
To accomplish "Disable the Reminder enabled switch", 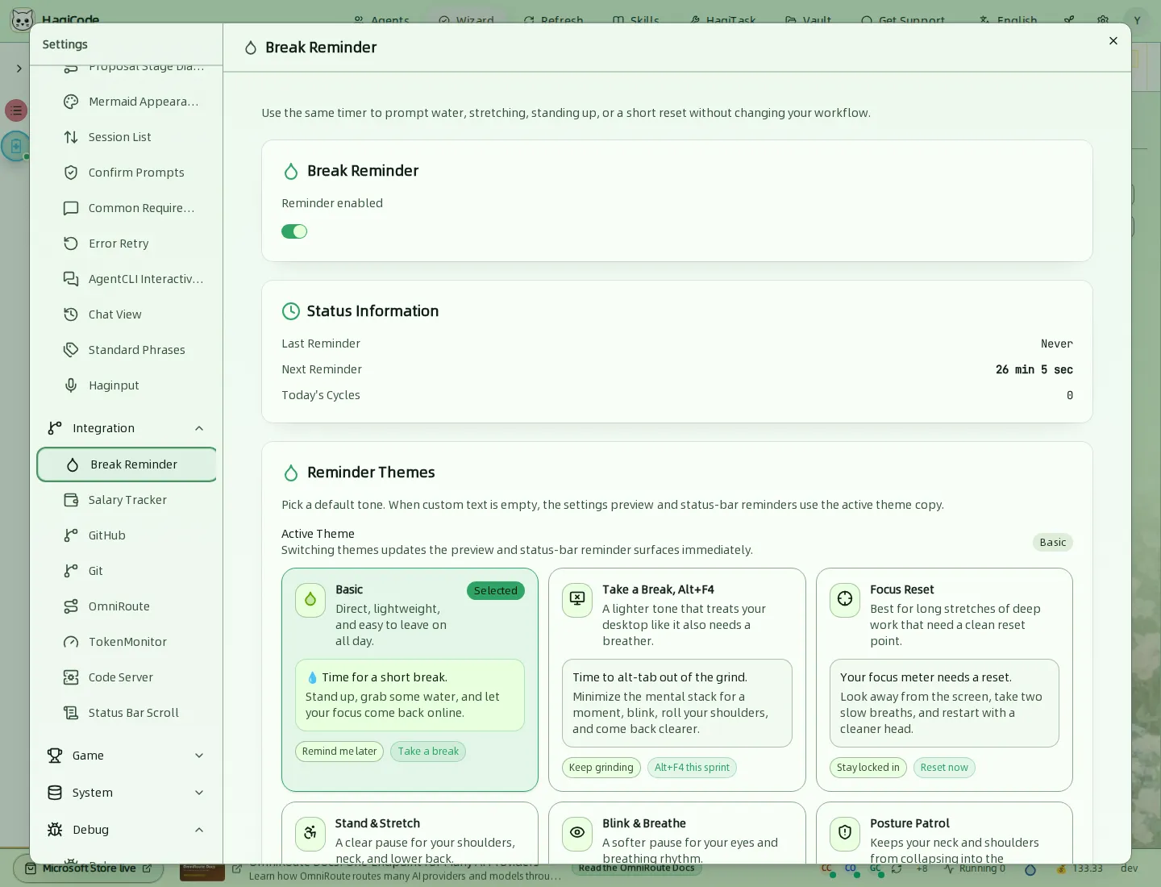I will (294, 231).
